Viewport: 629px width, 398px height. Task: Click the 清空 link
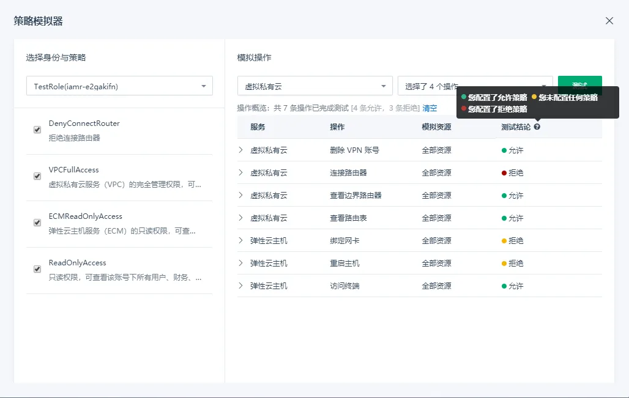coord(430,108)
